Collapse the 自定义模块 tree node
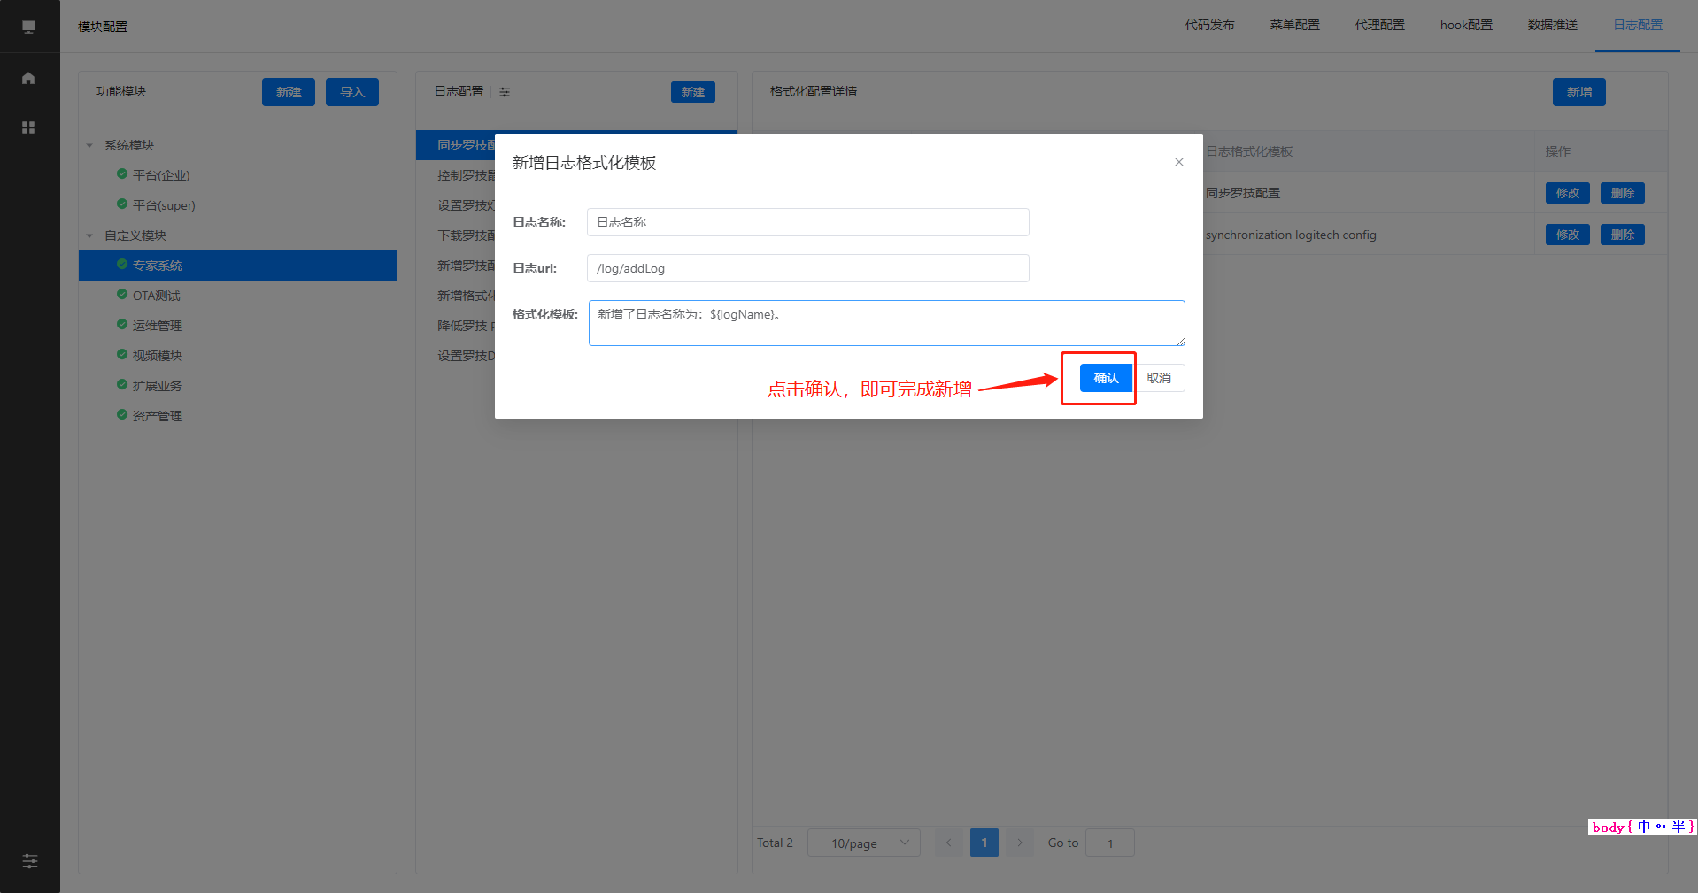 tap(89, 236)
